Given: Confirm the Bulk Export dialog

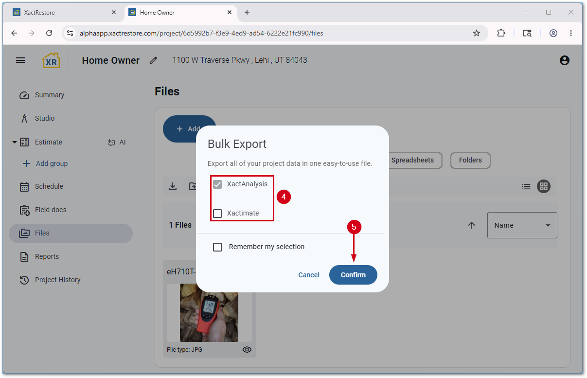Looking at the screenshot, I should 353,275.
